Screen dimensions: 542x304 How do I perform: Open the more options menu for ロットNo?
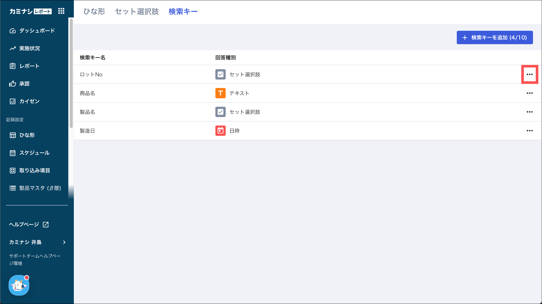(529, 74)
